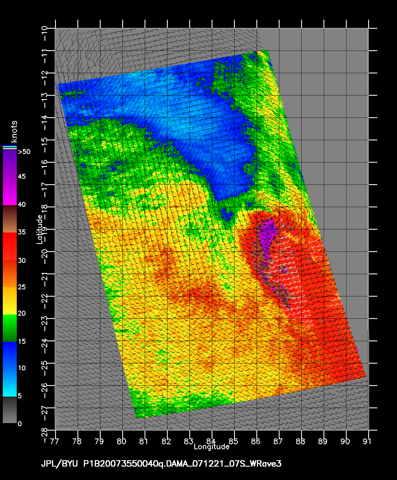Click the longitude axis label '79'
This screenshot has width=397, height=480.
(99, 441)
